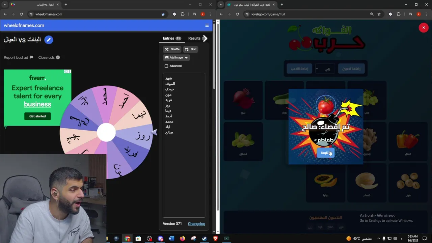
Task: Bookmark wheelofnames page with star icon
Action: coord(163,14)
